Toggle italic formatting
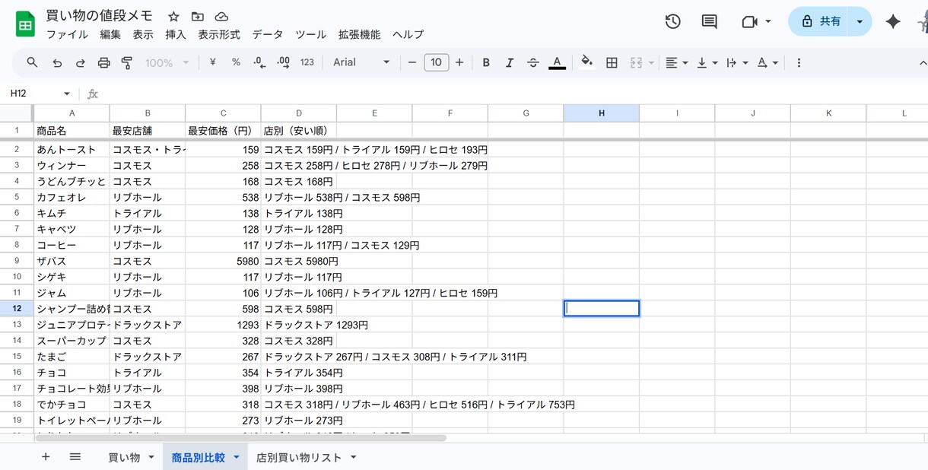The width and height of the screenshot is (928, 470). pos(510,62)
